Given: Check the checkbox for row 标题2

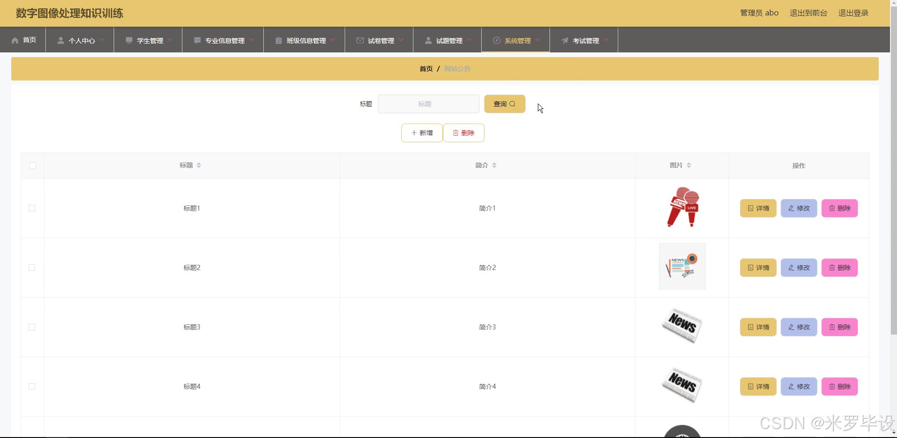Looking at the screenshot, I should [x=32, y=268].
